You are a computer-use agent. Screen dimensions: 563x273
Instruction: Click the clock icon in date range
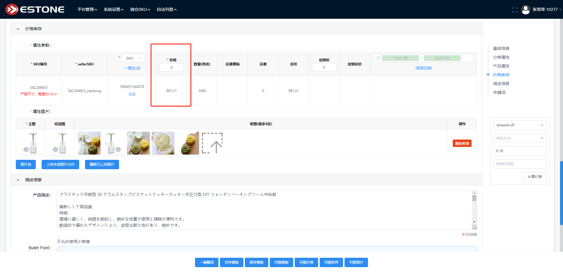click(x=378, y=58)
